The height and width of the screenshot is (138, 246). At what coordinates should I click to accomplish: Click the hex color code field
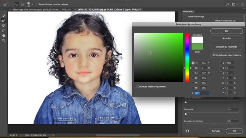click(x=201, y=93)
